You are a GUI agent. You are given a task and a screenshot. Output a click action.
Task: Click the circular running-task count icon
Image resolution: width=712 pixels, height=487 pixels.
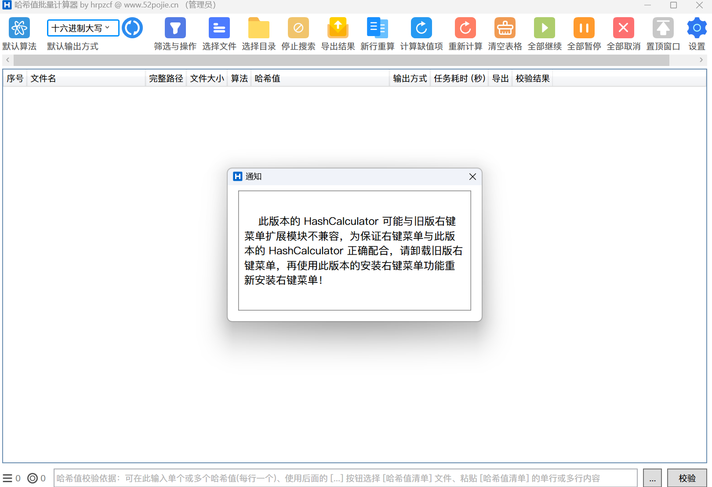[33, 478]
